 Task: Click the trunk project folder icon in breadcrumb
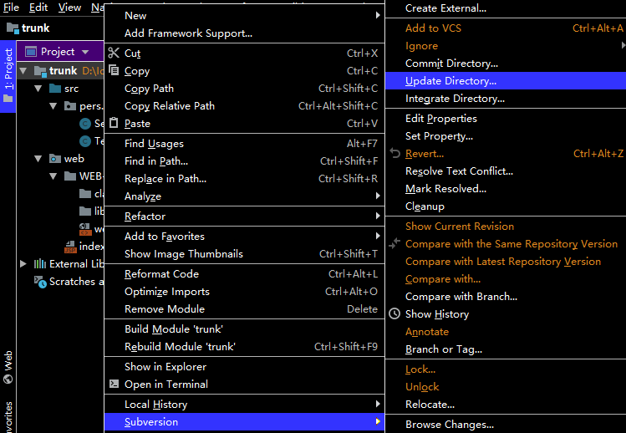[13, 28]
